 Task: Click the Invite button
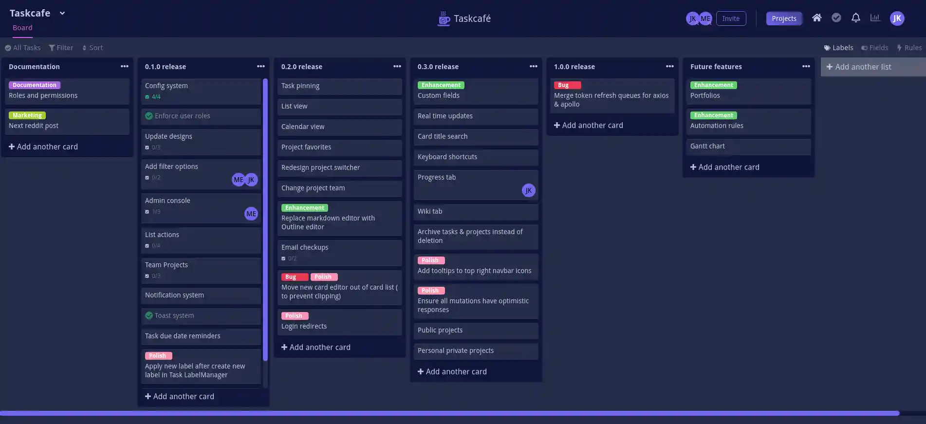point(731,18)
